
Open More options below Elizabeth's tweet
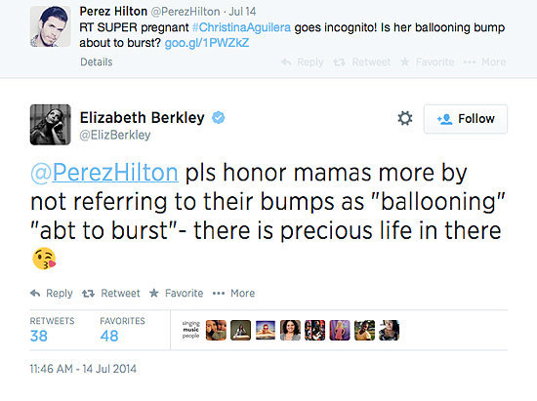(233, 294)
